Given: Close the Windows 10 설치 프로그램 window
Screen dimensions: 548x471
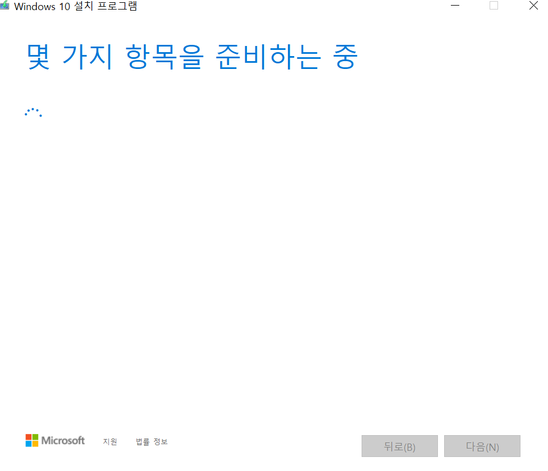Looking at the screenshot, I should (533, 6).
